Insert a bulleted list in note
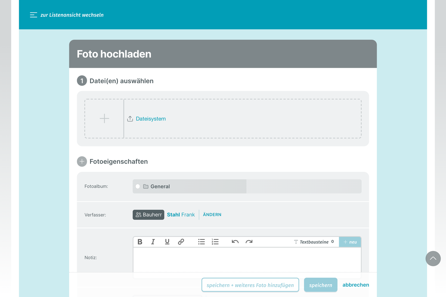Image resolution: width=446 pixels, height=297 pixels. point(202,242)
